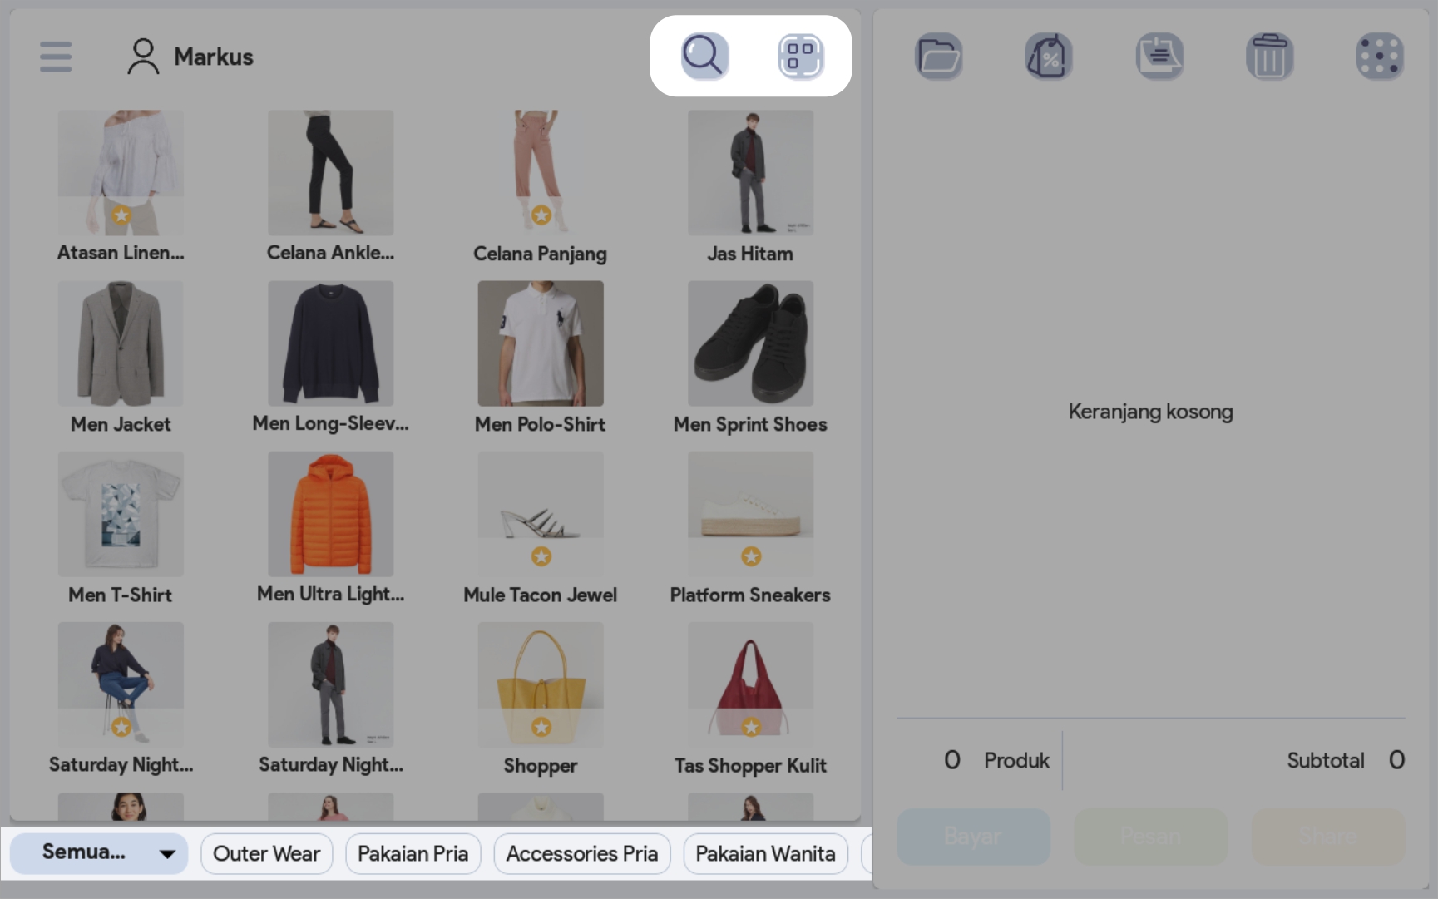Viewport: 1438px width, 899px height.
Task: Select the Men Sprint Shoes product
Action: pyautogui.click(x=750, y=343)
